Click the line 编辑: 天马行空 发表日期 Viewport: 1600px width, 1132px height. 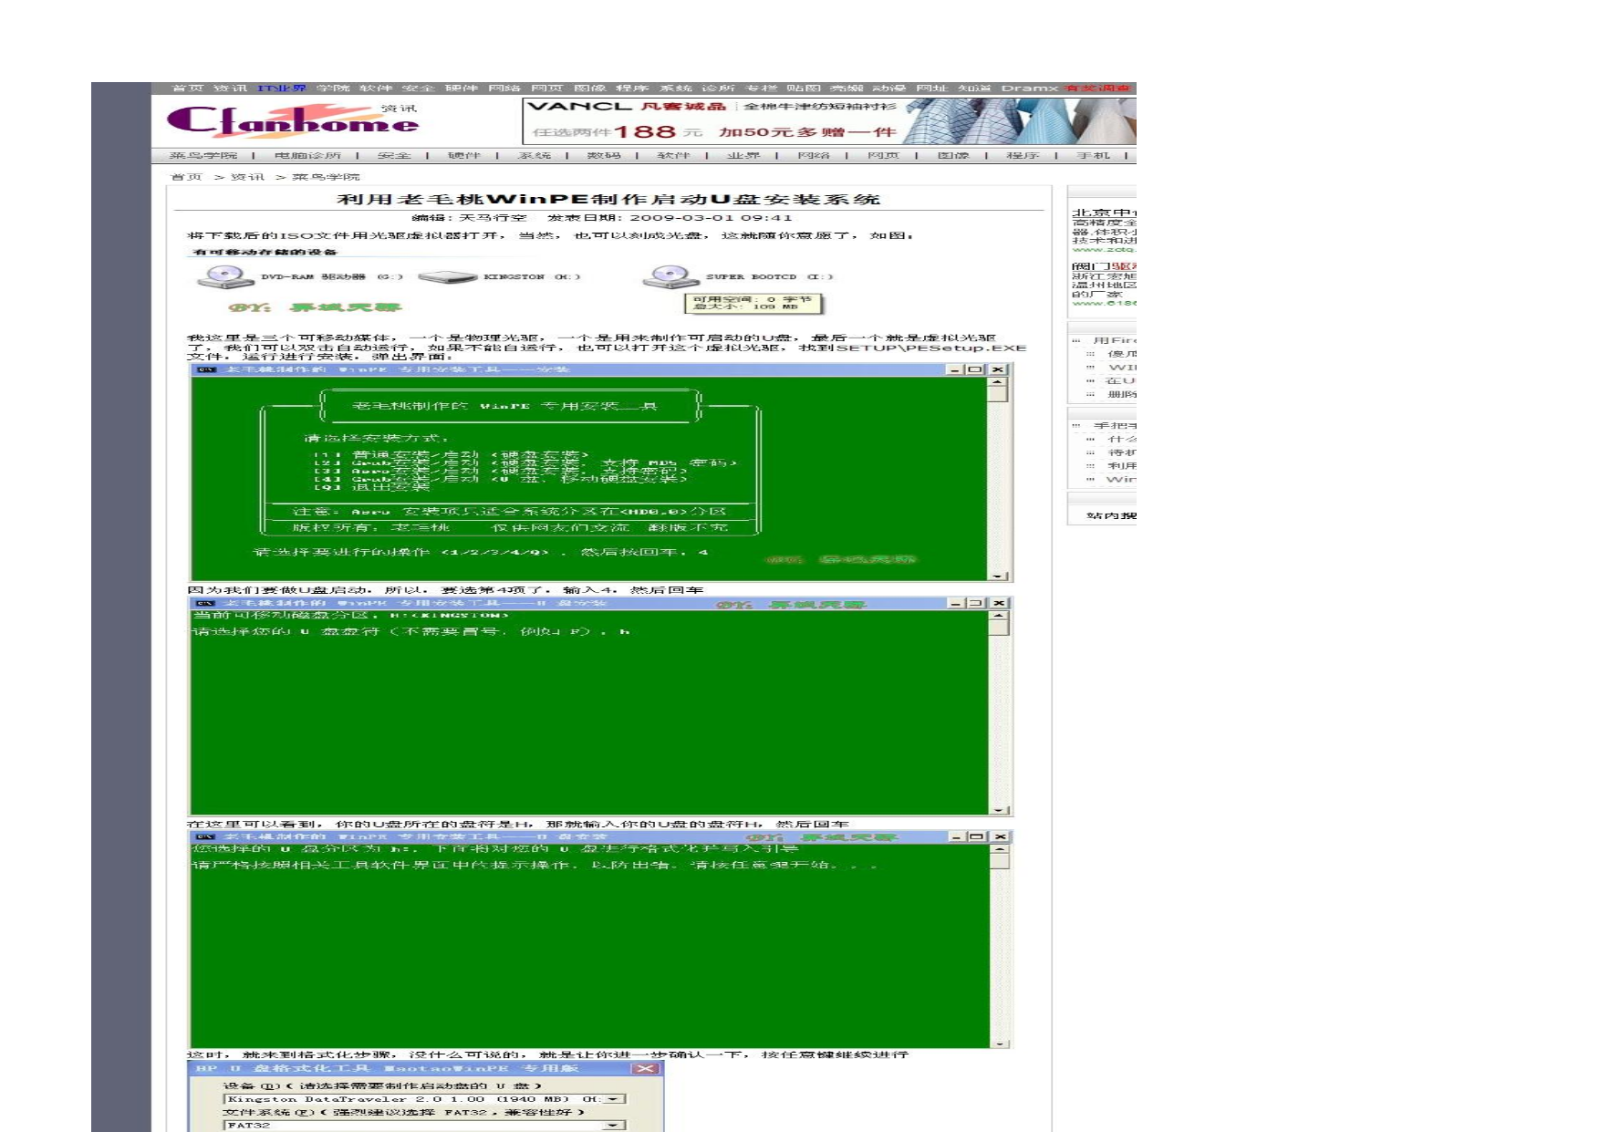(602, 218)
